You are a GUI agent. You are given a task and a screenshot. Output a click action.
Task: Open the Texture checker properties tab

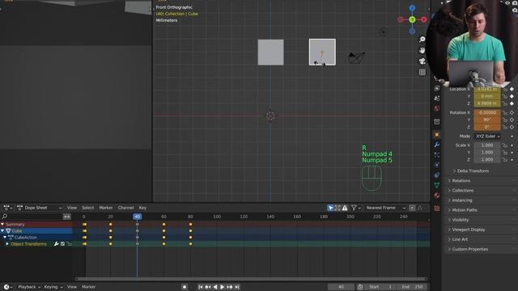437,209
